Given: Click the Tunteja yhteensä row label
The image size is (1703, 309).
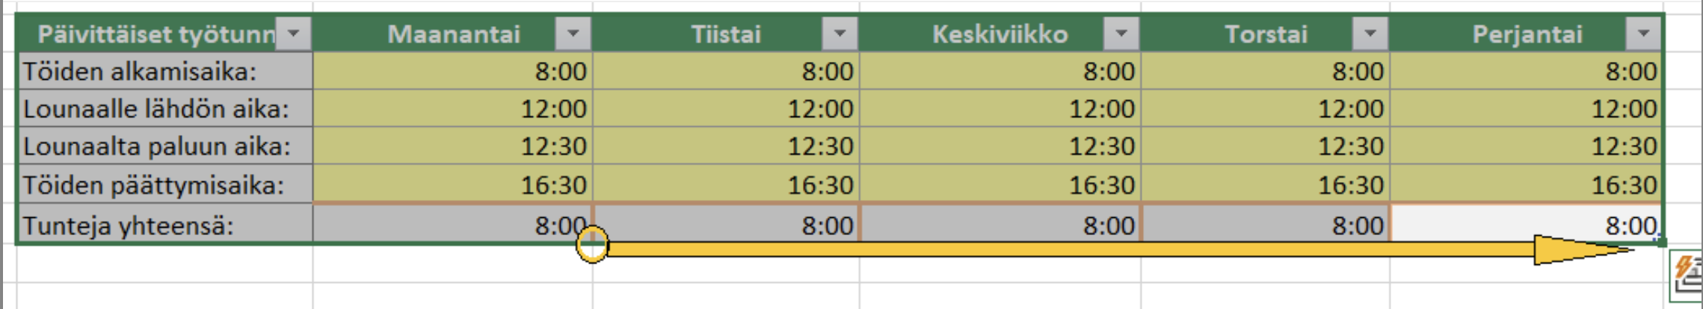Looking at the screenshot, I should (165, 225).
